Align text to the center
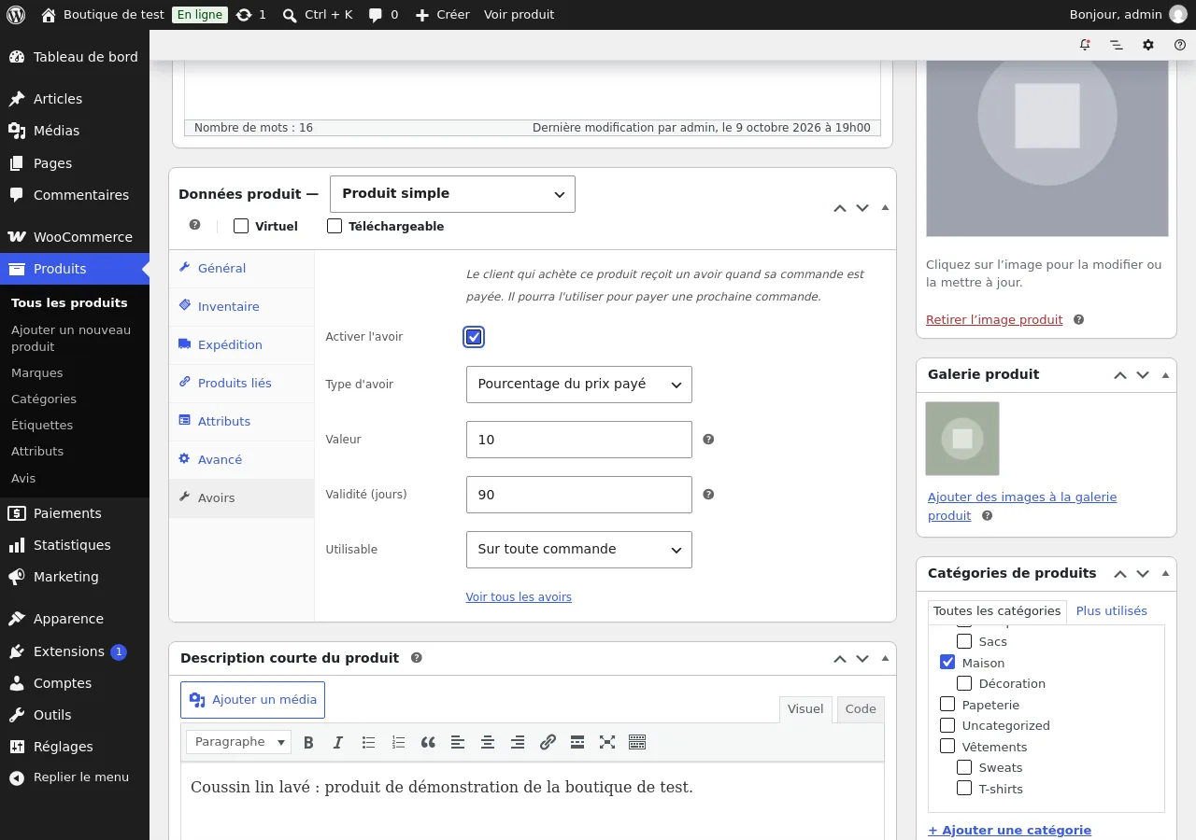Screen dimensions: 1196x840 click(x=488, y=742)
